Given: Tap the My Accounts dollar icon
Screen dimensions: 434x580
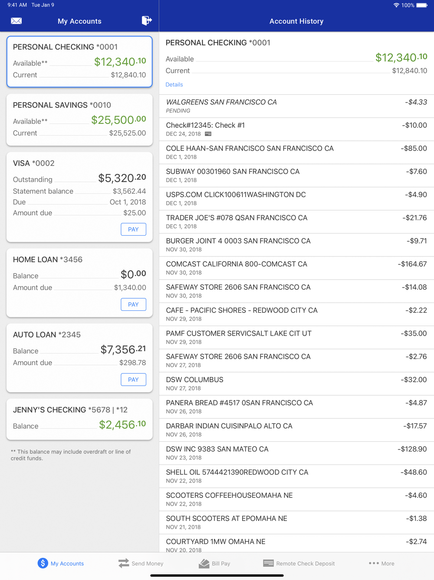Looking at the screenshot, I should click(43, 563).
